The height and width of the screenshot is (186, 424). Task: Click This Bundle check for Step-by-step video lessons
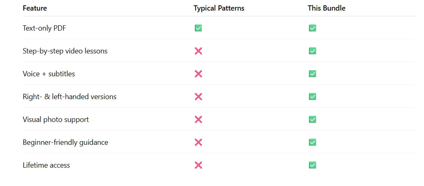[x=312, y=51]
